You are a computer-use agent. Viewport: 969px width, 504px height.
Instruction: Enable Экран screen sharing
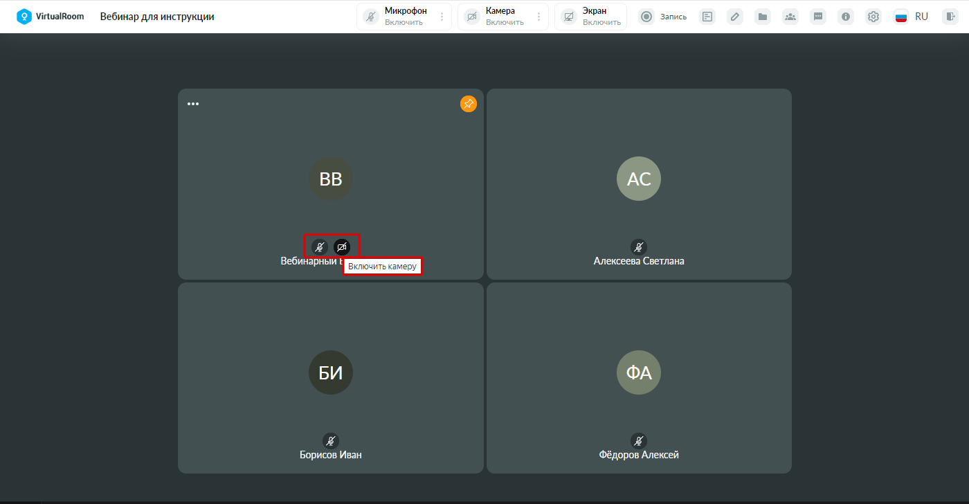[591, 17]
